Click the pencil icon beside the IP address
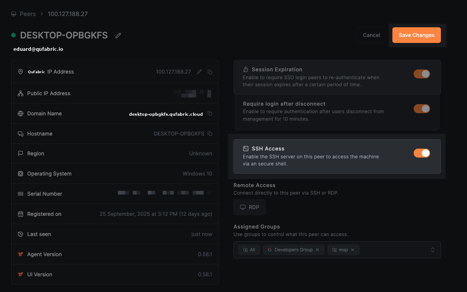 (x=199, y=72)
